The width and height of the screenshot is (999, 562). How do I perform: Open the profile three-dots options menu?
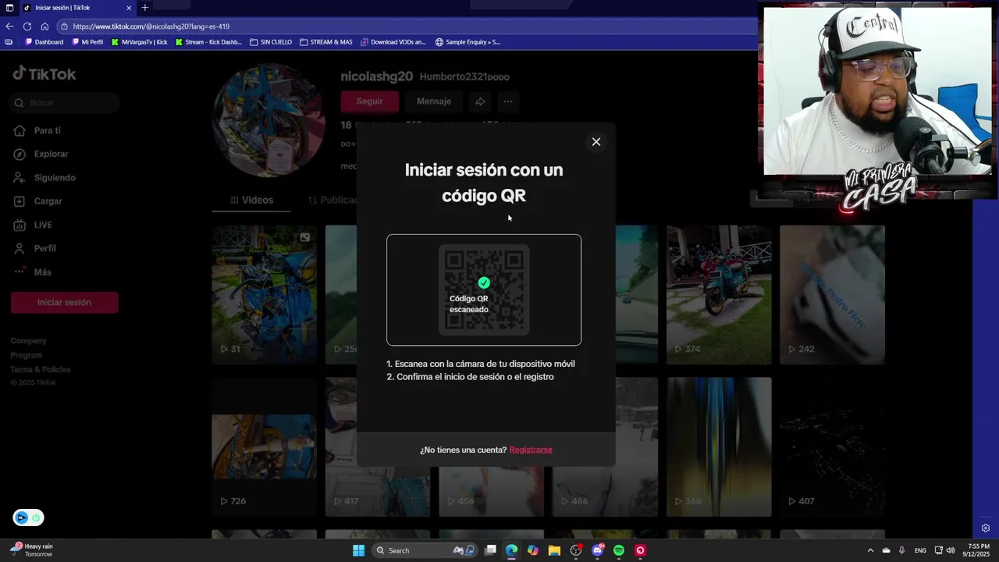(x=508, y=101)
